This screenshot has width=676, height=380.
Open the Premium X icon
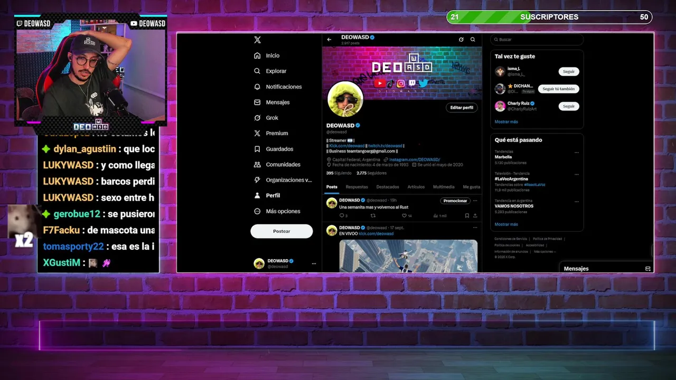coord(257,133)
